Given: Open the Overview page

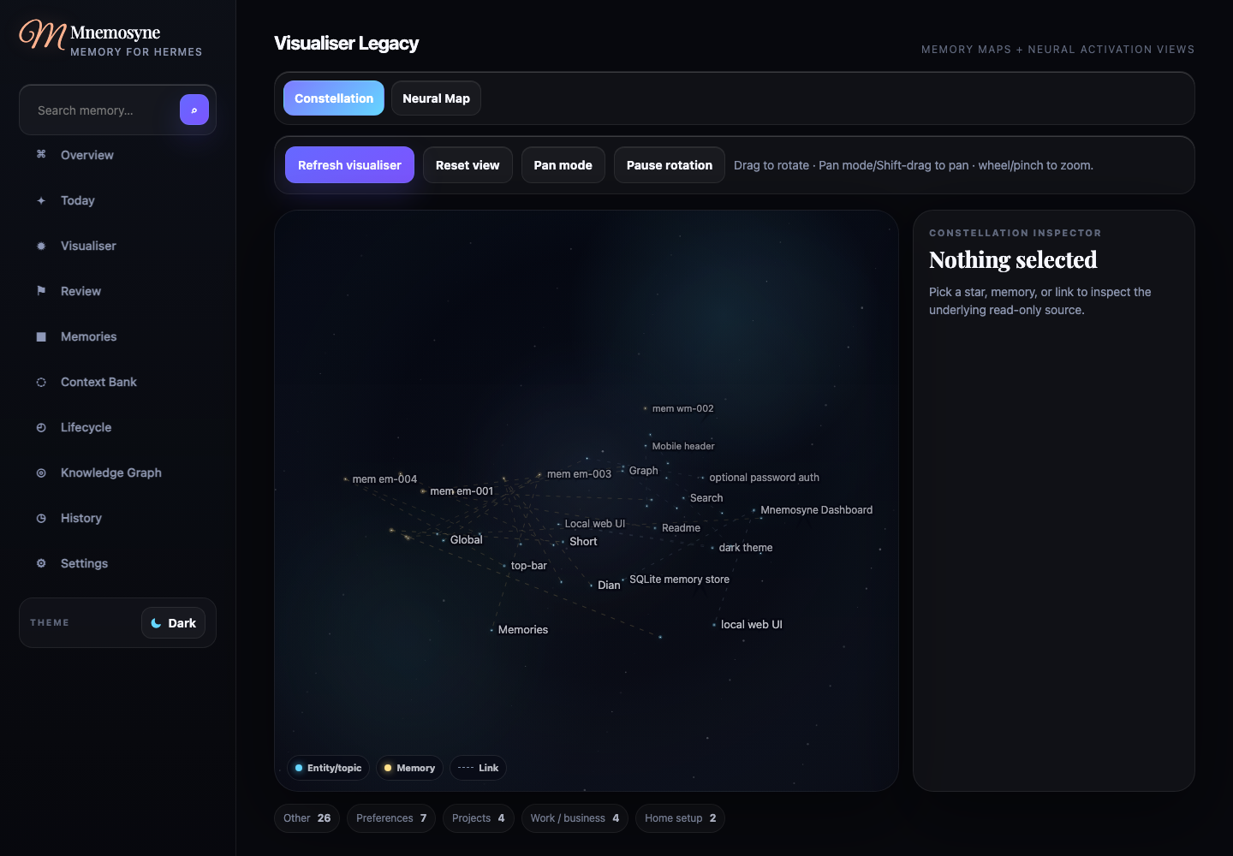Looking at the screenshot, I should tap(117, 155).
